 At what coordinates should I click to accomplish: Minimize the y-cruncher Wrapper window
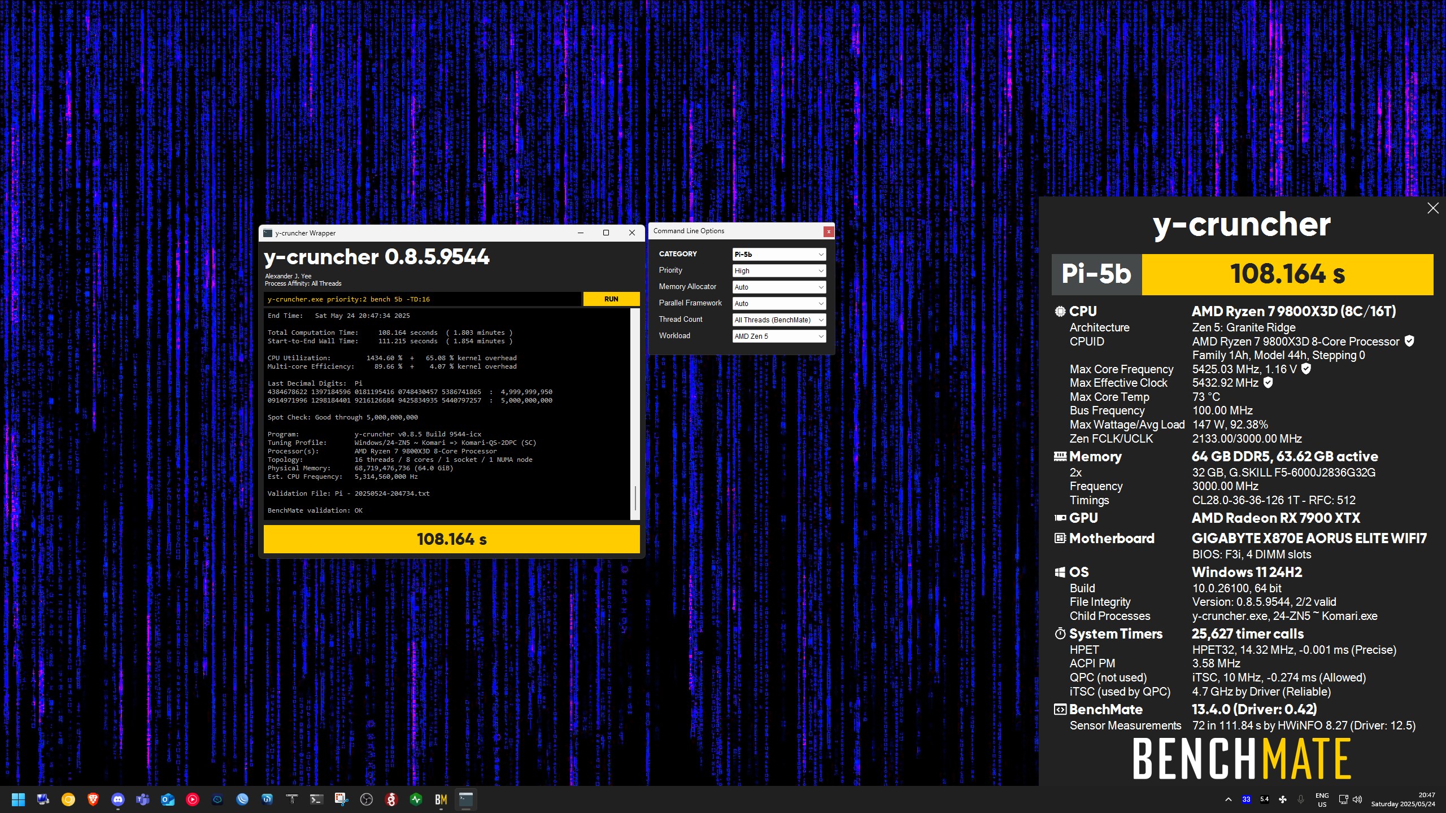[581, 233]
